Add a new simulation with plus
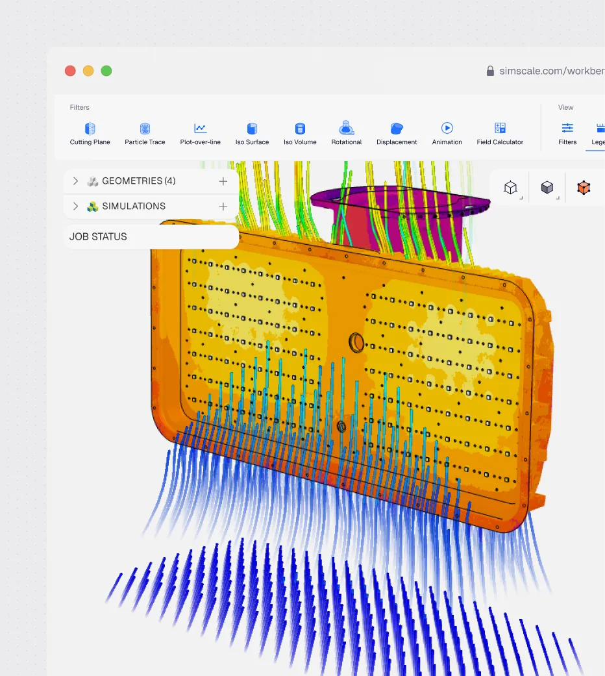The height and width of the screenshot is (676, 605). (223, 207)
